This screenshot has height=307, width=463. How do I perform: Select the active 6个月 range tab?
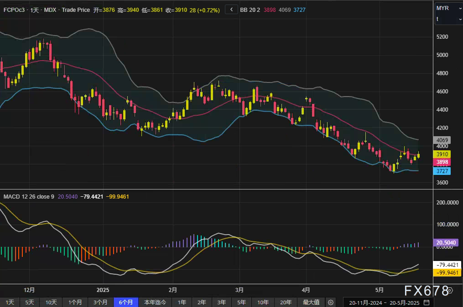pyautogui.click(x=126, y=302)
